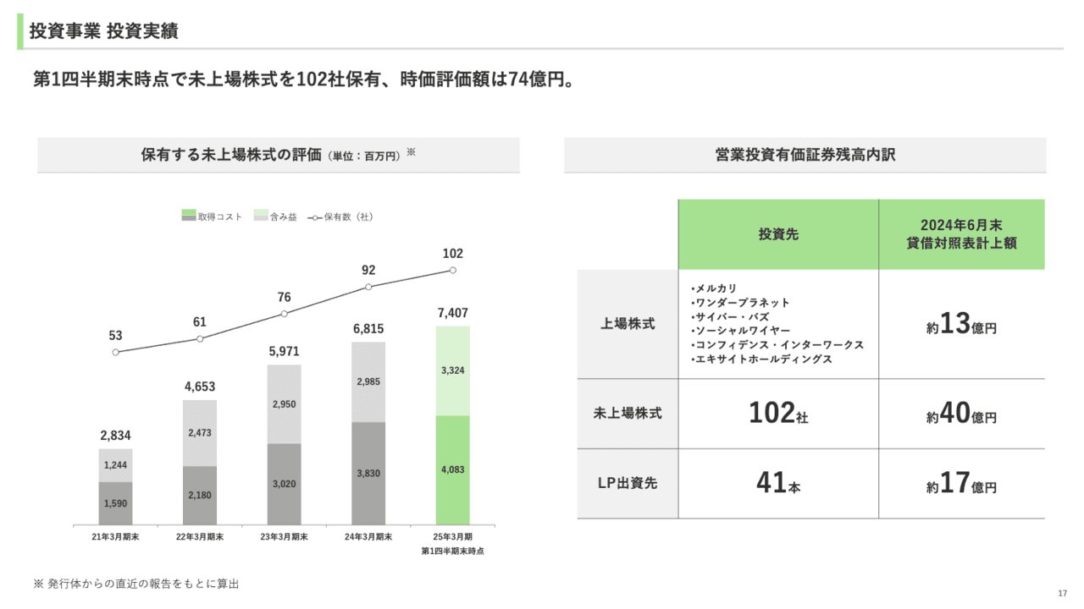Select the line marker labeled 61
This screenshot has height=609, width=1084.
point(200,338)
